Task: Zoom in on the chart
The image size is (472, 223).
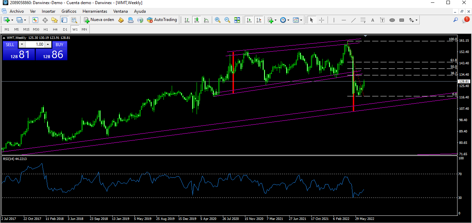Action: click(x=218, y=20)
